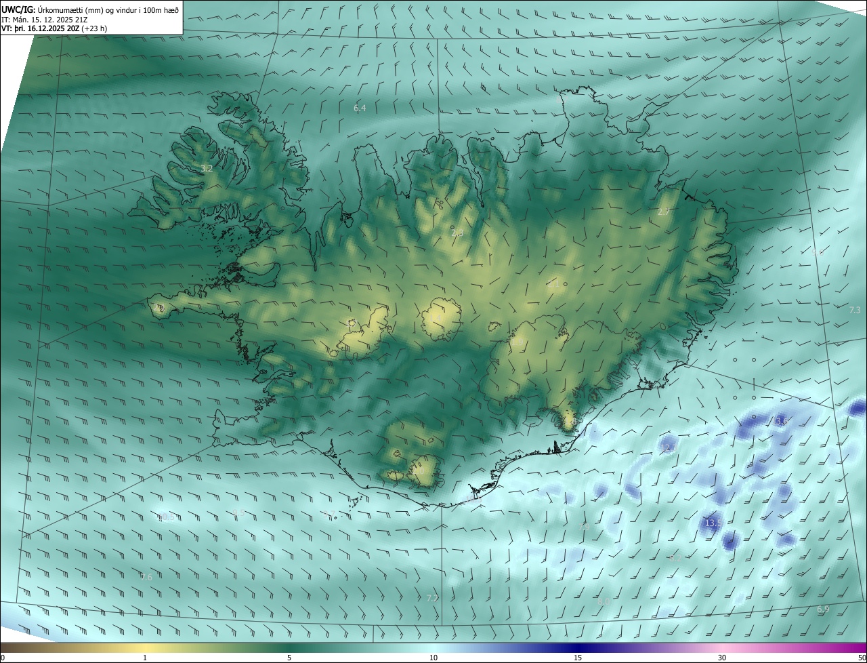Image resolution: width=867 pixels, height=663 pixels.
Task: Click the 7.6 value in the southwest sea
Action: 146,577
